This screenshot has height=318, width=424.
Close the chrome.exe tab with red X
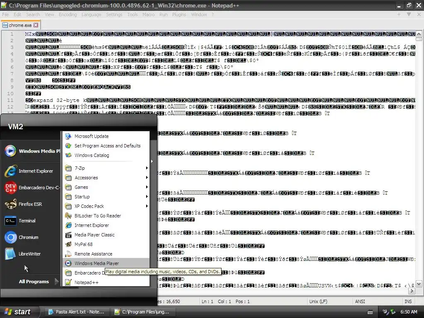(36, 25)
